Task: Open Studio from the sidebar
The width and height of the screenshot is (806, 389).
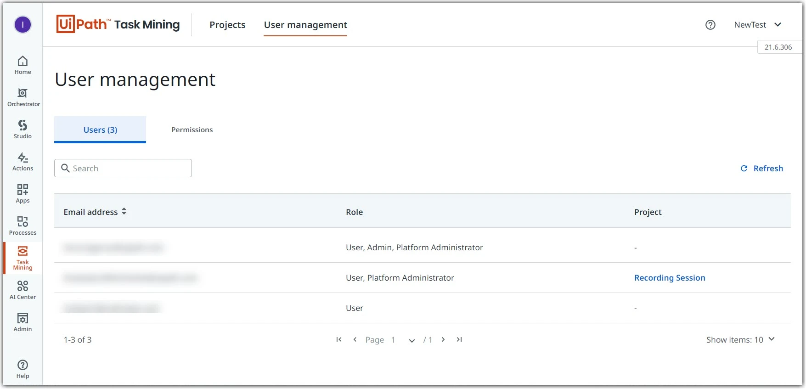Action: point(23,130)
